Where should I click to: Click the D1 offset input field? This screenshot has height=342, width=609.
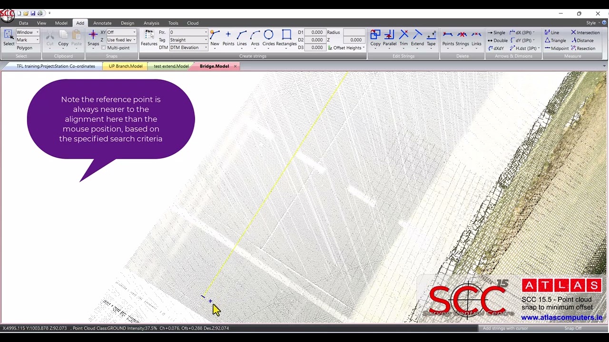coord(314,32)
